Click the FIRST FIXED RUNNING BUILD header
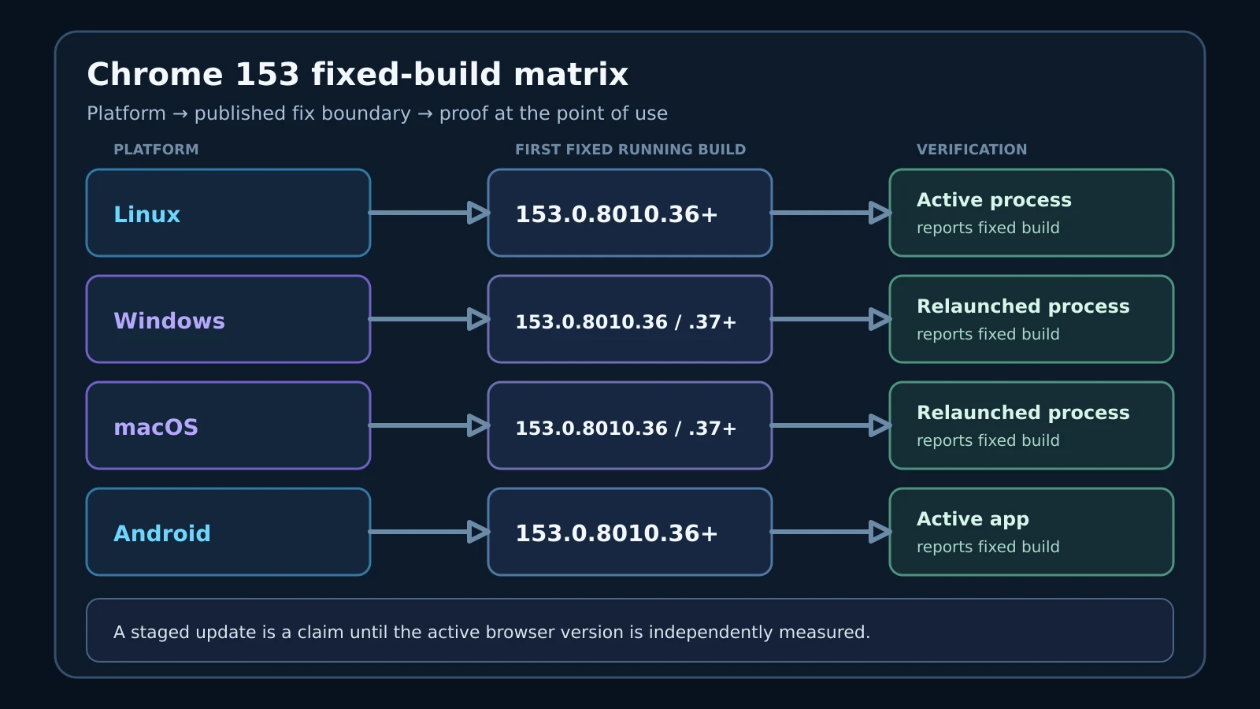 pos(630,150)
